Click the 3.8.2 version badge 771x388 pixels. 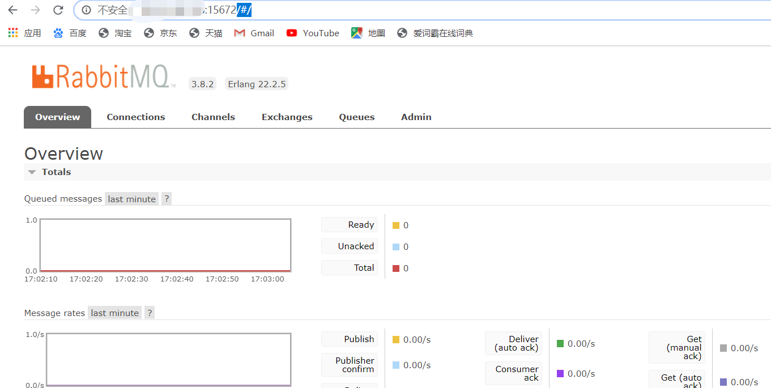coord(202,84)
